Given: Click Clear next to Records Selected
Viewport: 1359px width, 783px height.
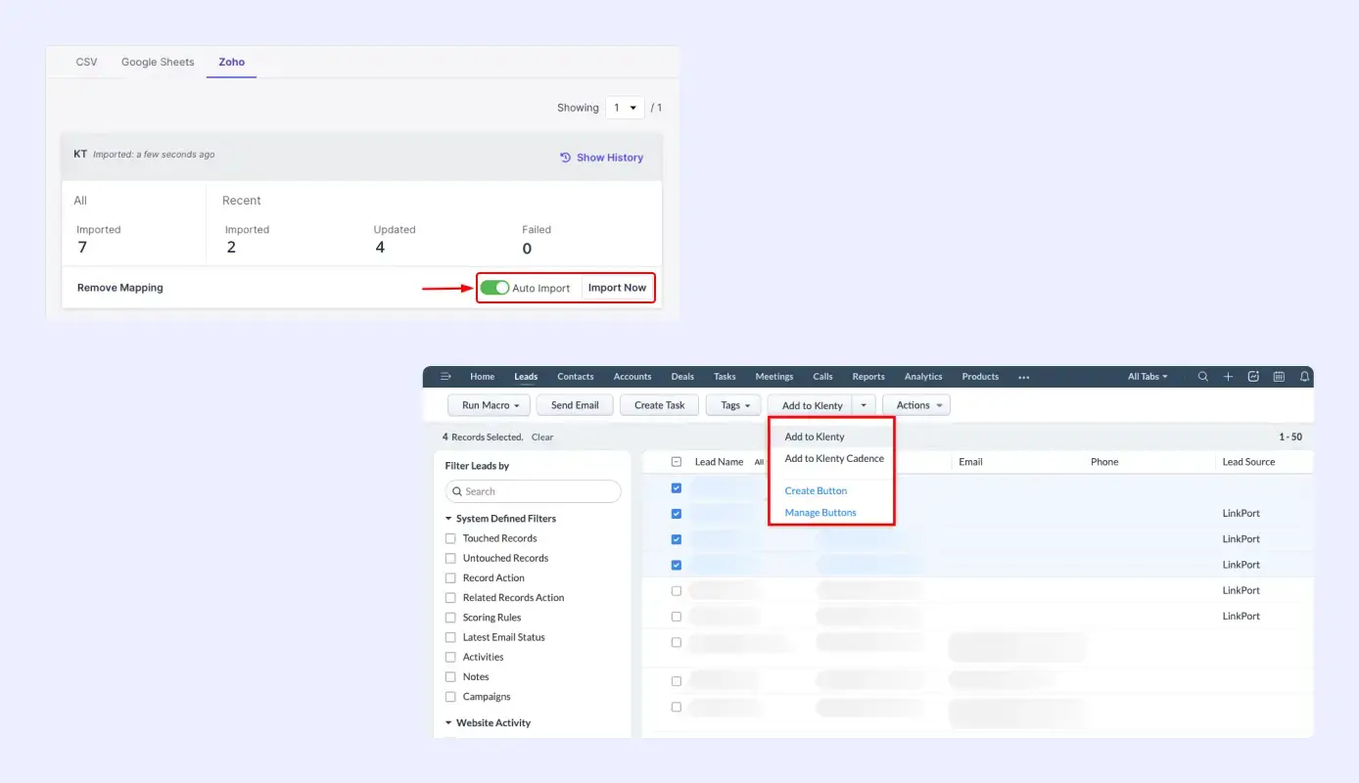Looking at the screenshot, I should pyautogui.click(x=542, y=438).
